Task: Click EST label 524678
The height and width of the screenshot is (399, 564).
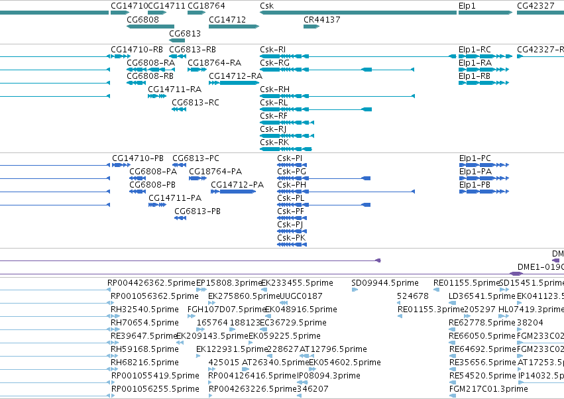Action: point(413,296)
